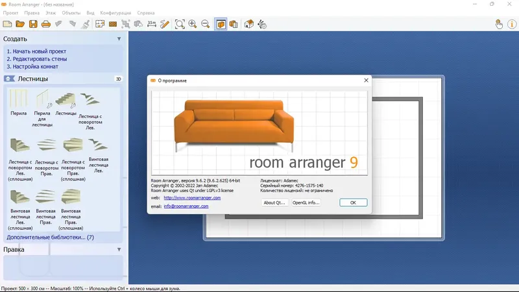Select 'Лестница с поворотом Прав.' object
519x292 pixels.
click(x=47, y=157)
